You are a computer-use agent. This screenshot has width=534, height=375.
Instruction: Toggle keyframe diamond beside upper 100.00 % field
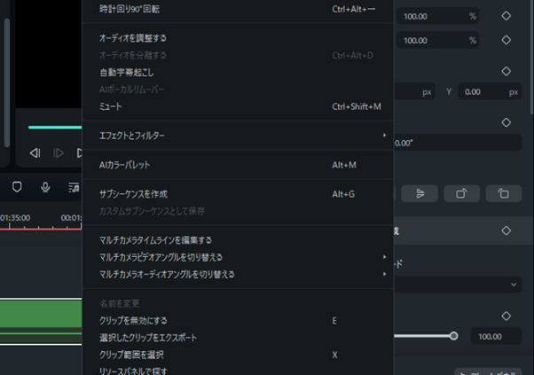(507, 16)
